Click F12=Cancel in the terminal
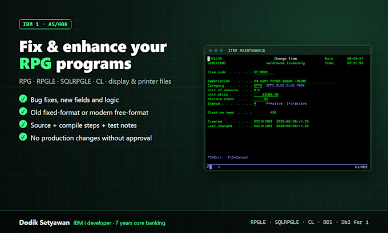 click(x=237, y=157)
